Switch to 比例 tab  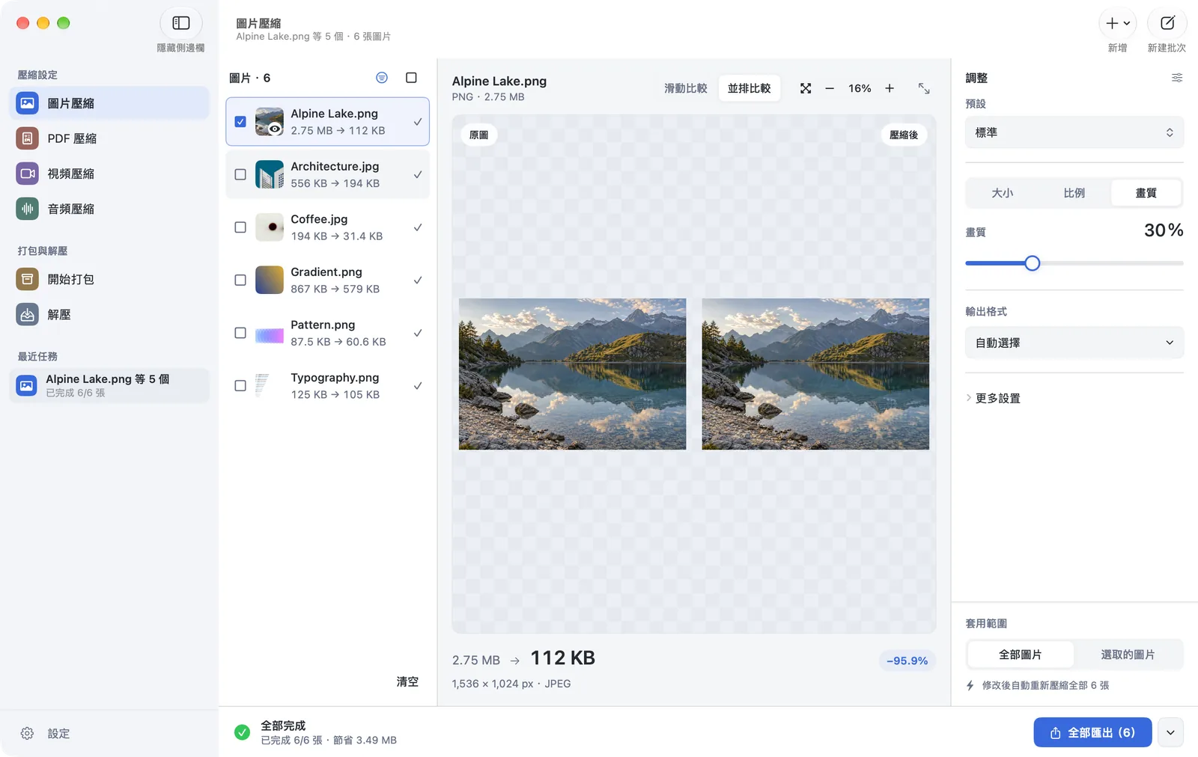1074,193
